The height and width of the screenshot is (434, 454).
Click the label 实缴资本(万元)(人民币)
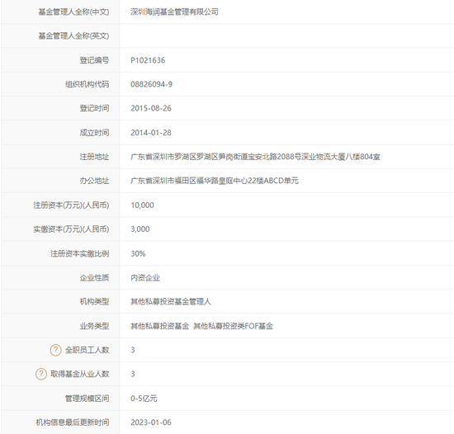click(x=71, y=229)
